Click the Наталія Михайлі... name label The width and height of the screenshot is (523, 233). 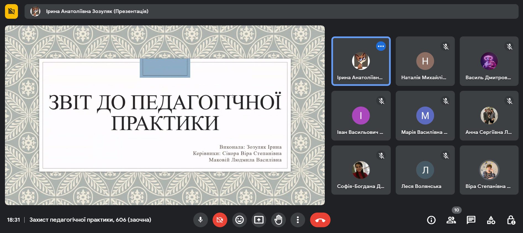pos(424,78)
